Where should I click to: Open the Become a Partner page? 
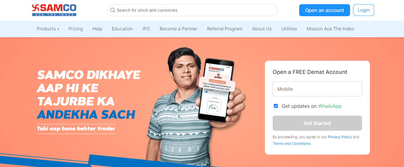tap(178, 29)
